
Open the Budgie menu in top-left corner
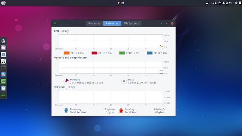3,3
